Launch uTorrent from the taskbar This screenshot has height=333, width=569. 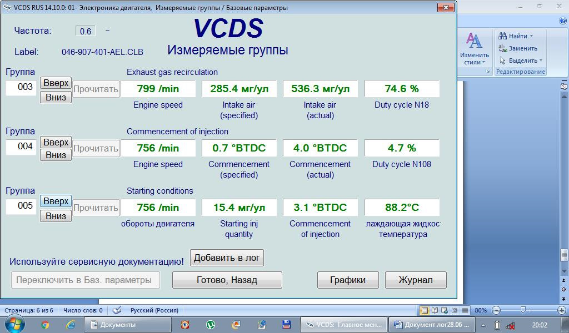pyautogui.click(x=210, y=325)
